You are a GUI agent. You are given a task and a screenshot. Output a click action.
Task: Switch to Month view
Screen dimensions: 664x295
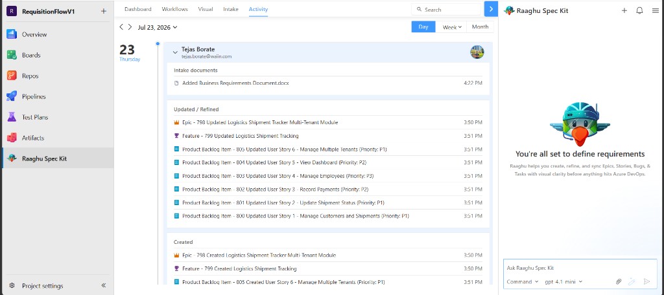point(480,27)
